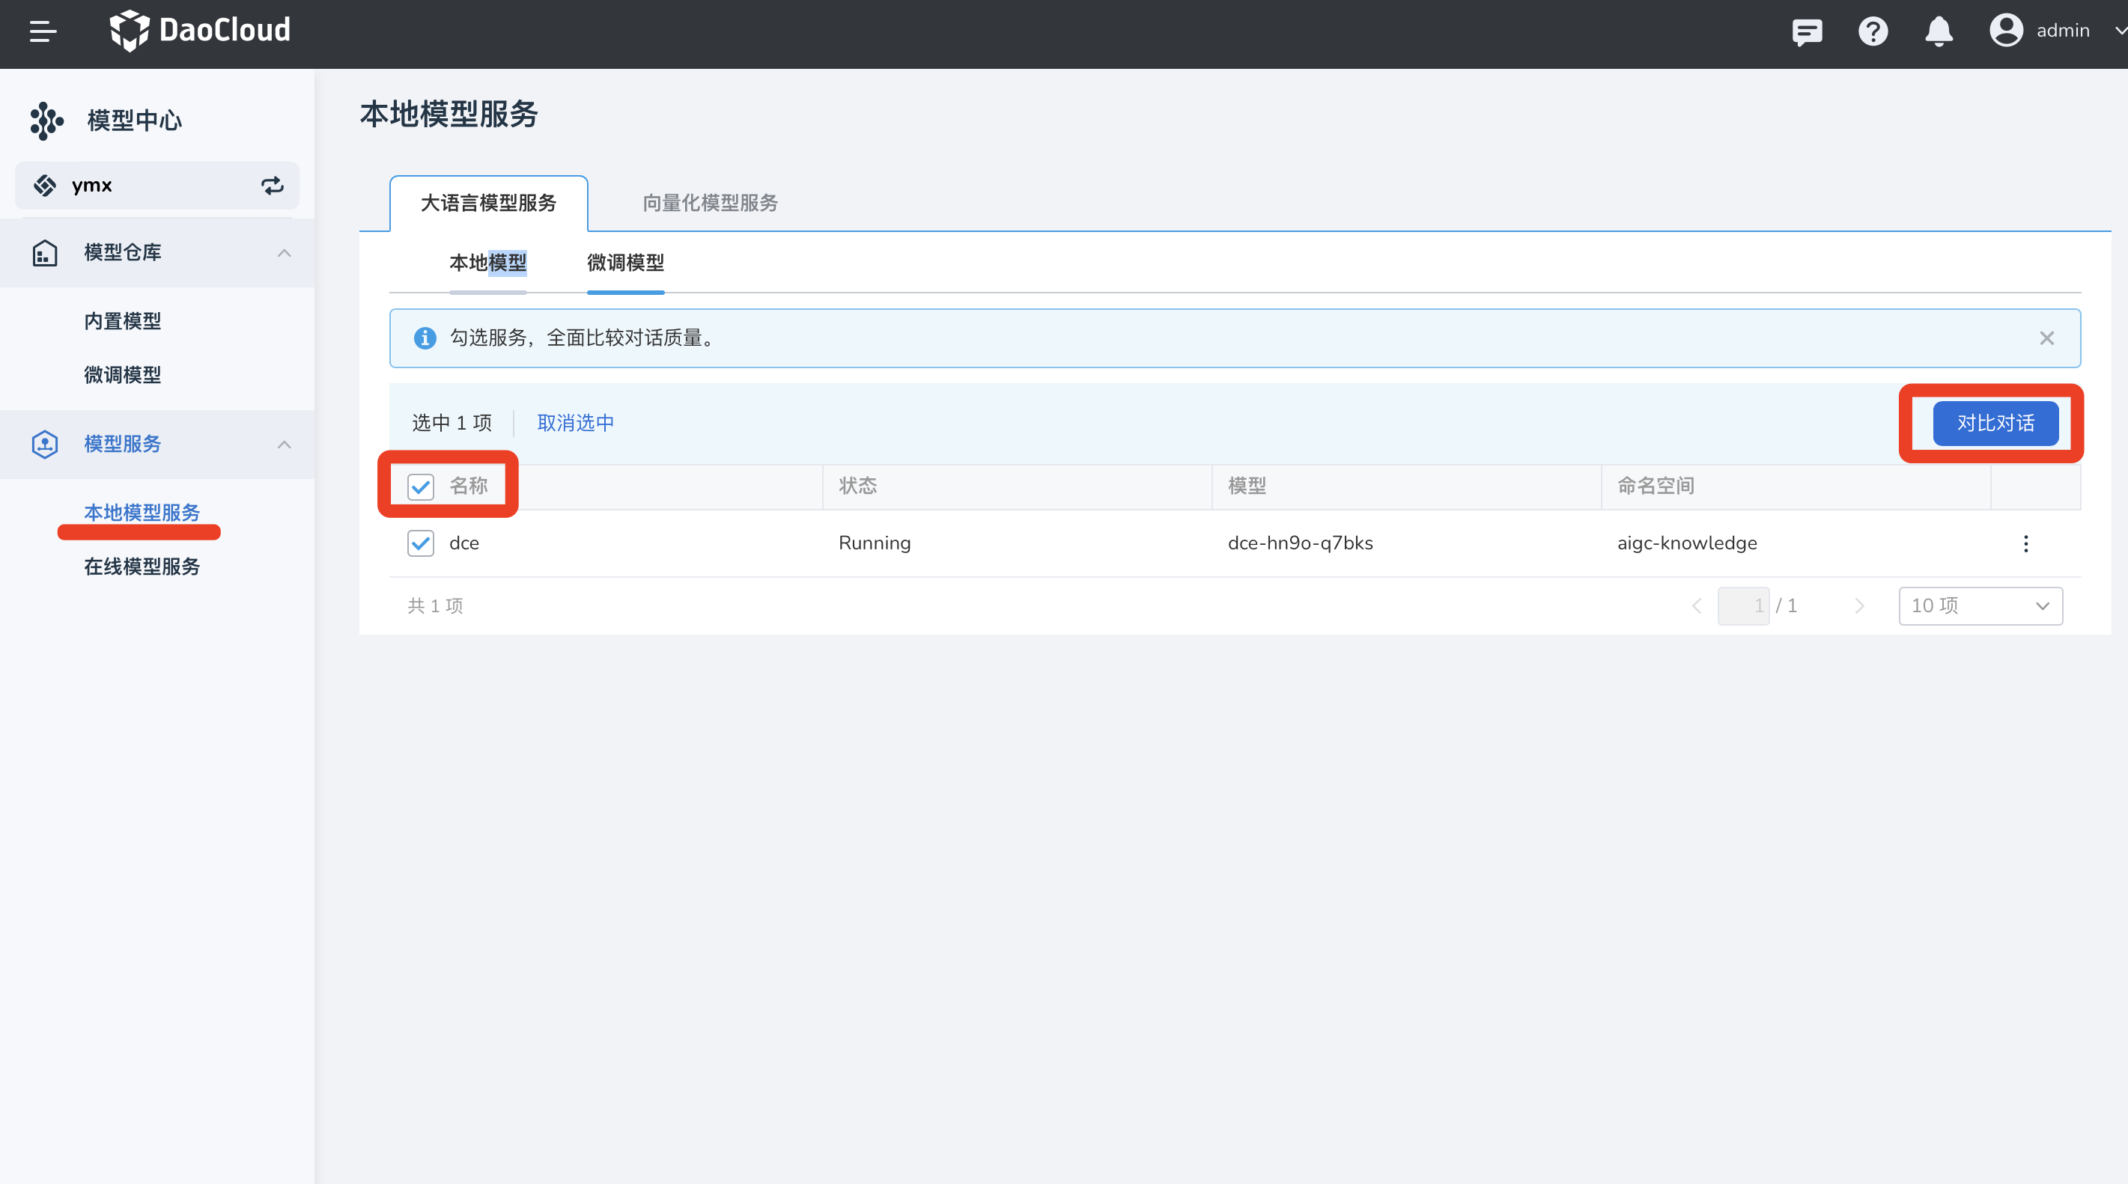Open the help question mark icon
This screenshot has height=1184, width=2128.
[1873, 31]
